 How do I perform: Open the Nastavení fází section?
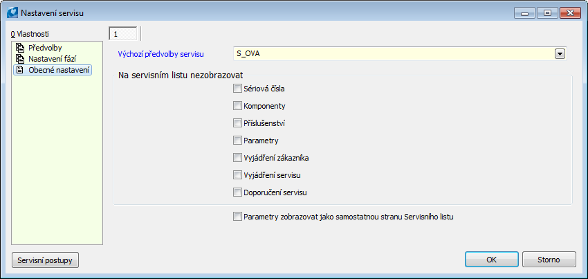point(52,59)
